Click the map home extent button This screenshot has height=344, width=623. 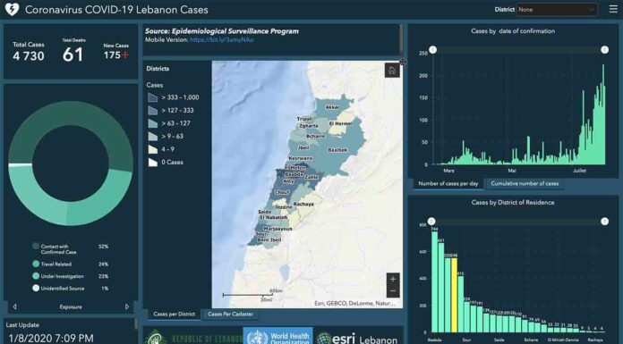(392, 71)
